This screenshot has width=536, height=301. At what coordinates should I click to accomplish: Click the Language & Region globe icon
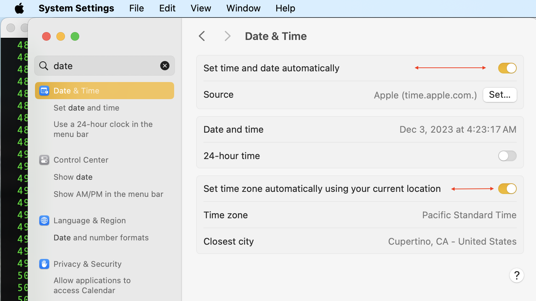(44, 220)
